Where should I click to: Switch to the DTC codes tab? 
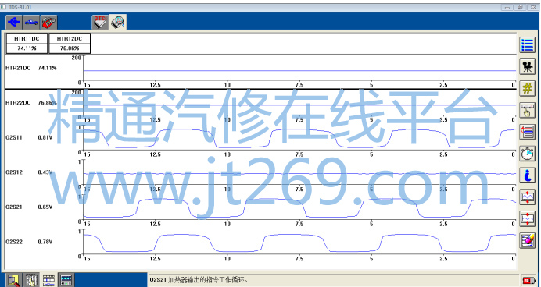(x=100, y=23)
